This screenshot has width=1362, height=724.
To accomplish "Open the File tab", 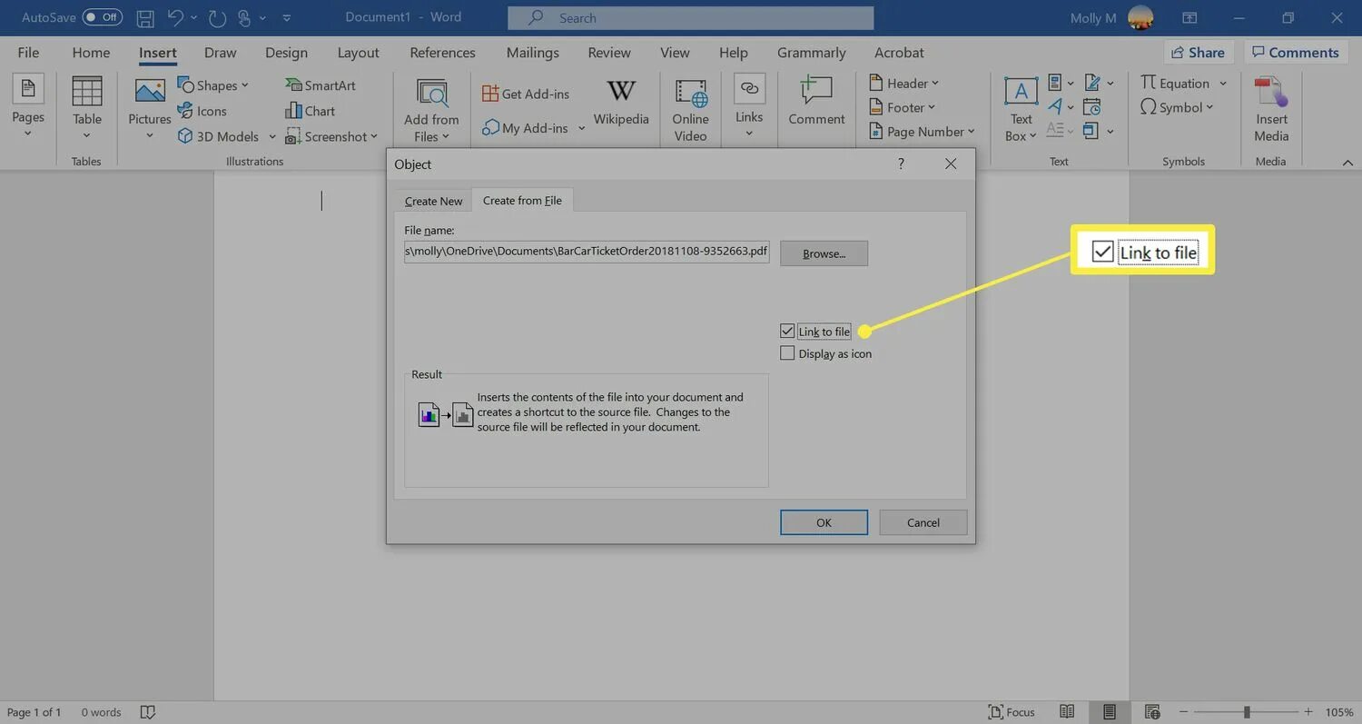I will click(x=28, y=53).
